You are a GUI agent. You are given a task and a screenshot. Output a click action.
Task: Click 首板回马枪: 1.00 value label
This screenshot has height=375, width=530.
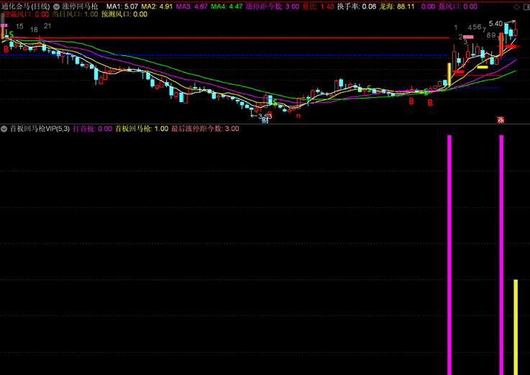click(142, 129)
